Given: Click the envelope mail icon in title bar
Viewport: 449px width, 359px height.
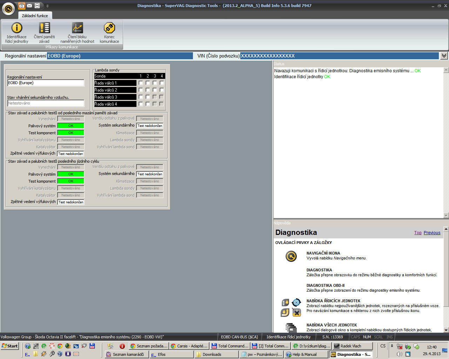Looking at the screenshot, I should tap(29, 6).
